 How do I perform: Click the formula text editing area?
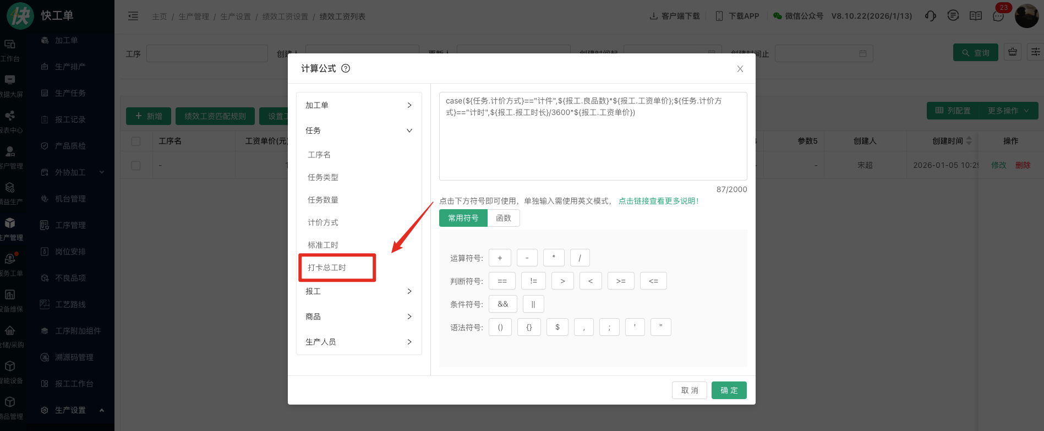(x=593, y=143)
